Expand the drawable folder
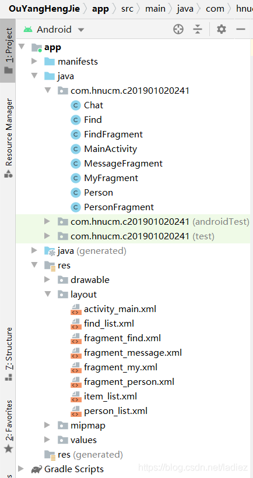 [47, 279]
